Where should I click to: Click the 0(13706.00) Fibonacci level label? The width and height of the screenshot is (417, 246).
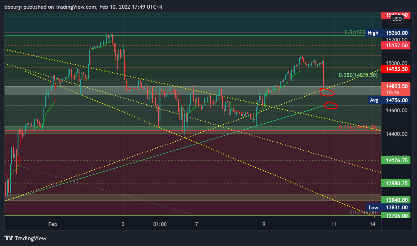coord(363,213)
